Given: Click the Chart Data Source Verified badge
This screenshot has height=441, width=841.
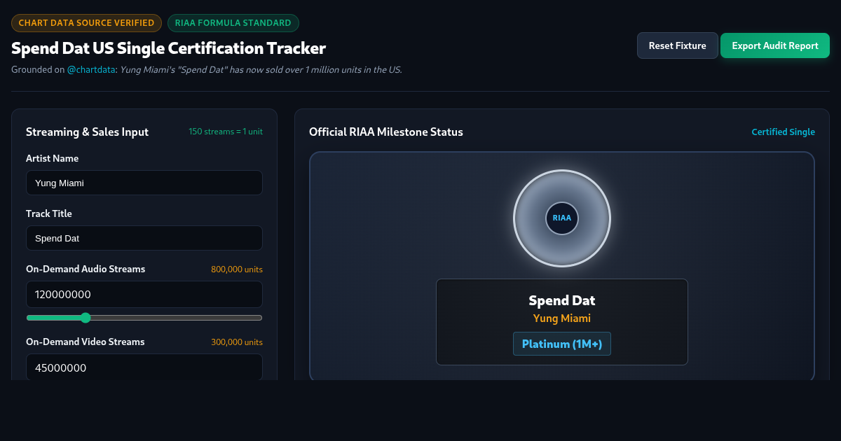Looking at the screenshot, I should 86,23.
